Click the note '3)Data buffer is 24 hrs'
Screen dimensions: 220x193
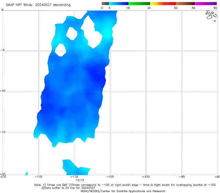(68, 188)
